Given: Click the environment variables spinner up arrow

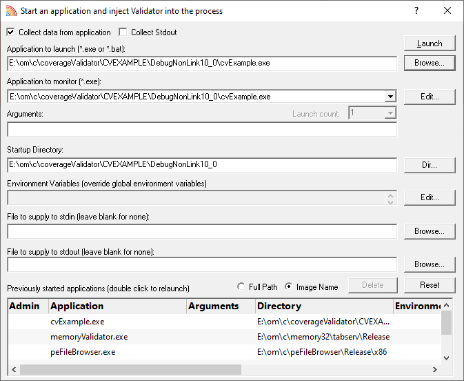Looking at the screenshot, I should (x=390, y=195).
